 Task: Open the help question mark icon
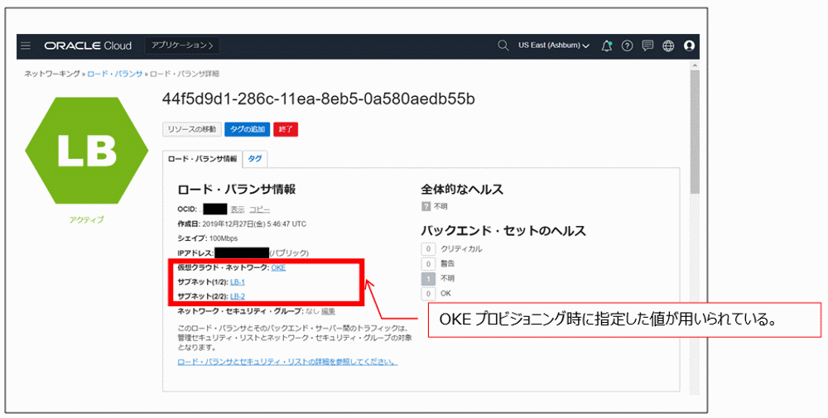tap(627, 46)
